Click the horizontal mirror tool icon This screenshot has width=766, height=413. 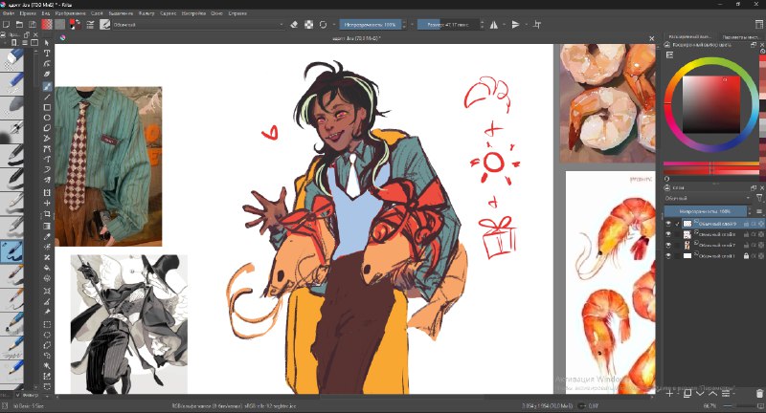pos(494,25)
